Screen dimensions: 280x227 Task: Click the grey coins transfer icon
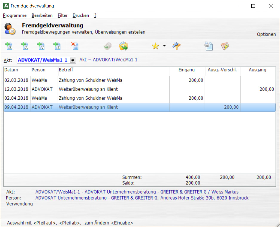point(107,46)
